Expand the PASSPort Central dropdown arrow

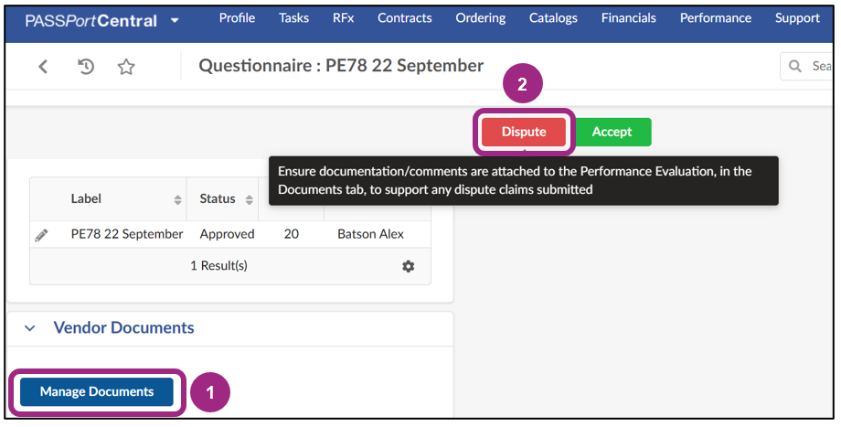[175, 21]
